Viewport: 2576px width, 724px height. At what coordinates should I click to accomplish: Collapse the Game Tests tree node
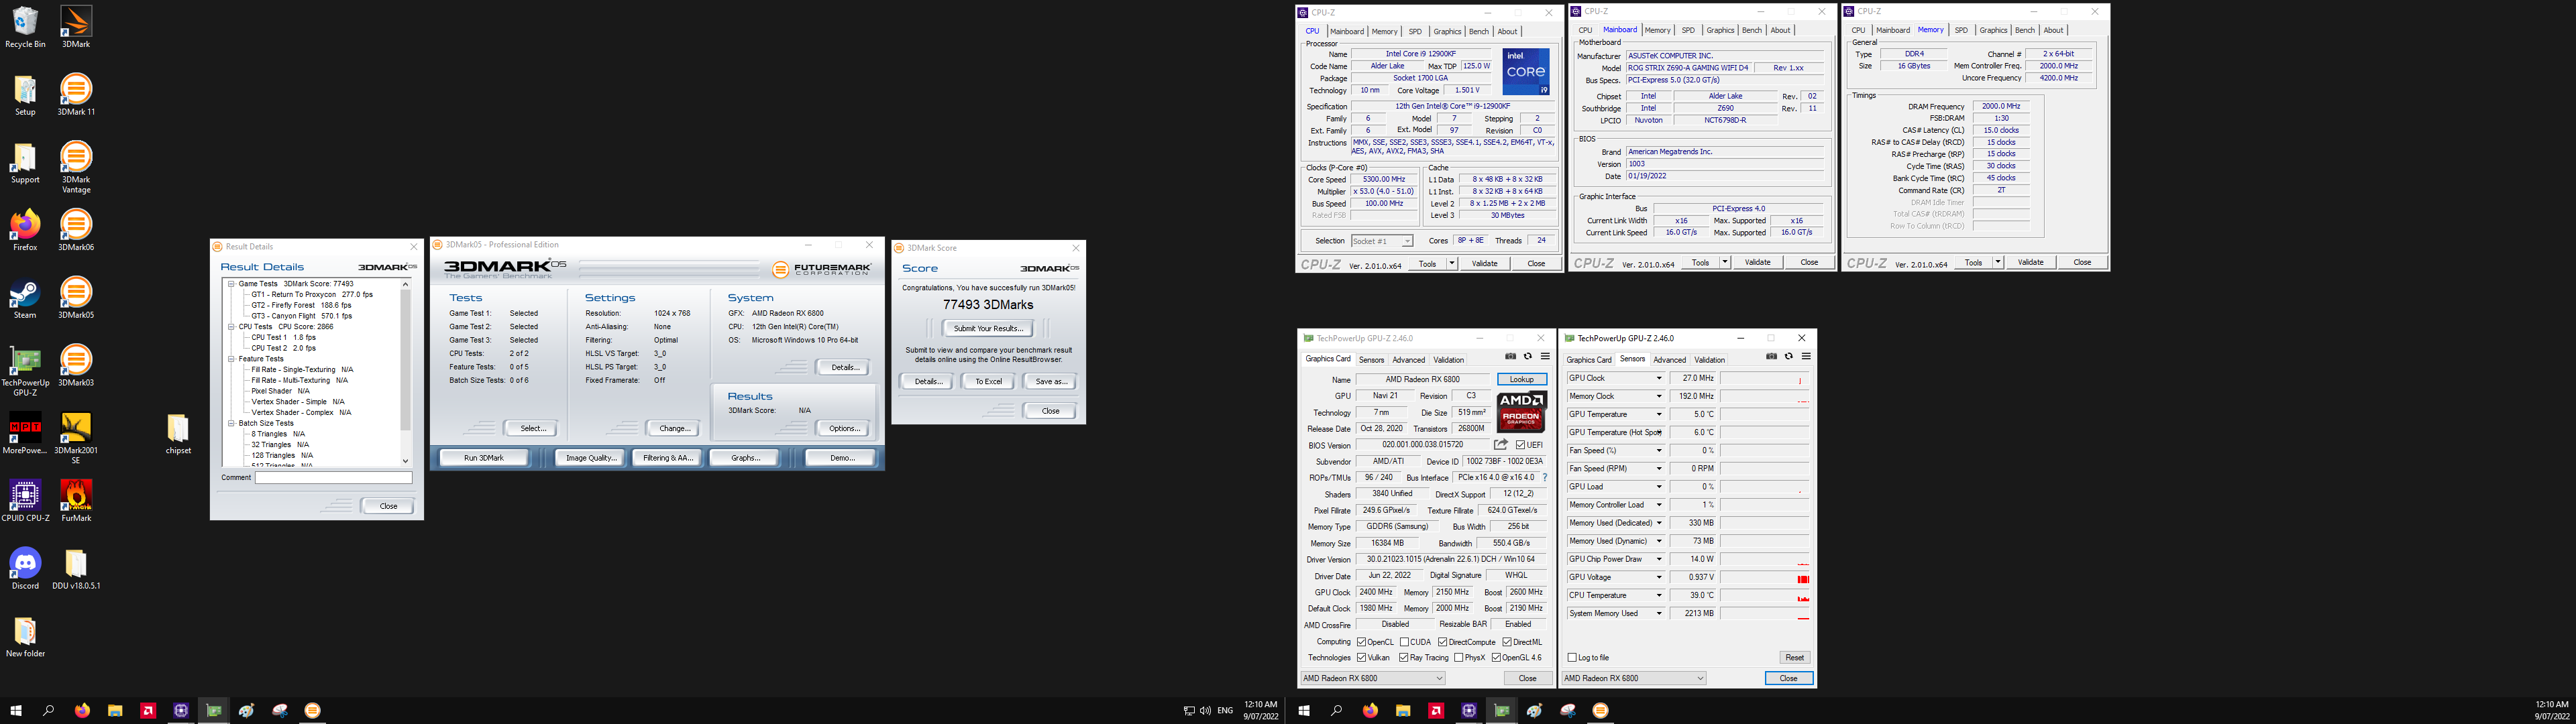[x=231, y=284]
